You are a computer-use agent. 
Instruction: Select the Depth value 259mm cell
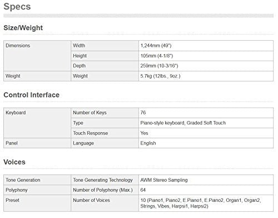(x=206, y=66)
